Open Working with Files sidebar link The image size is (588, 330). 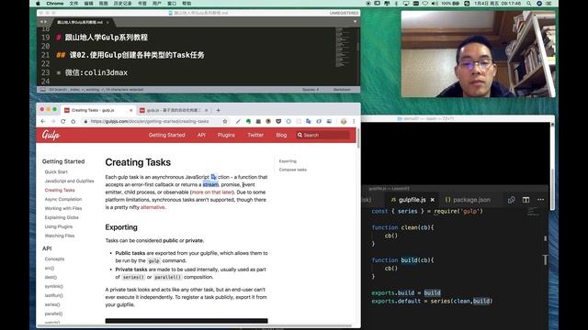[x=63, y=208]
